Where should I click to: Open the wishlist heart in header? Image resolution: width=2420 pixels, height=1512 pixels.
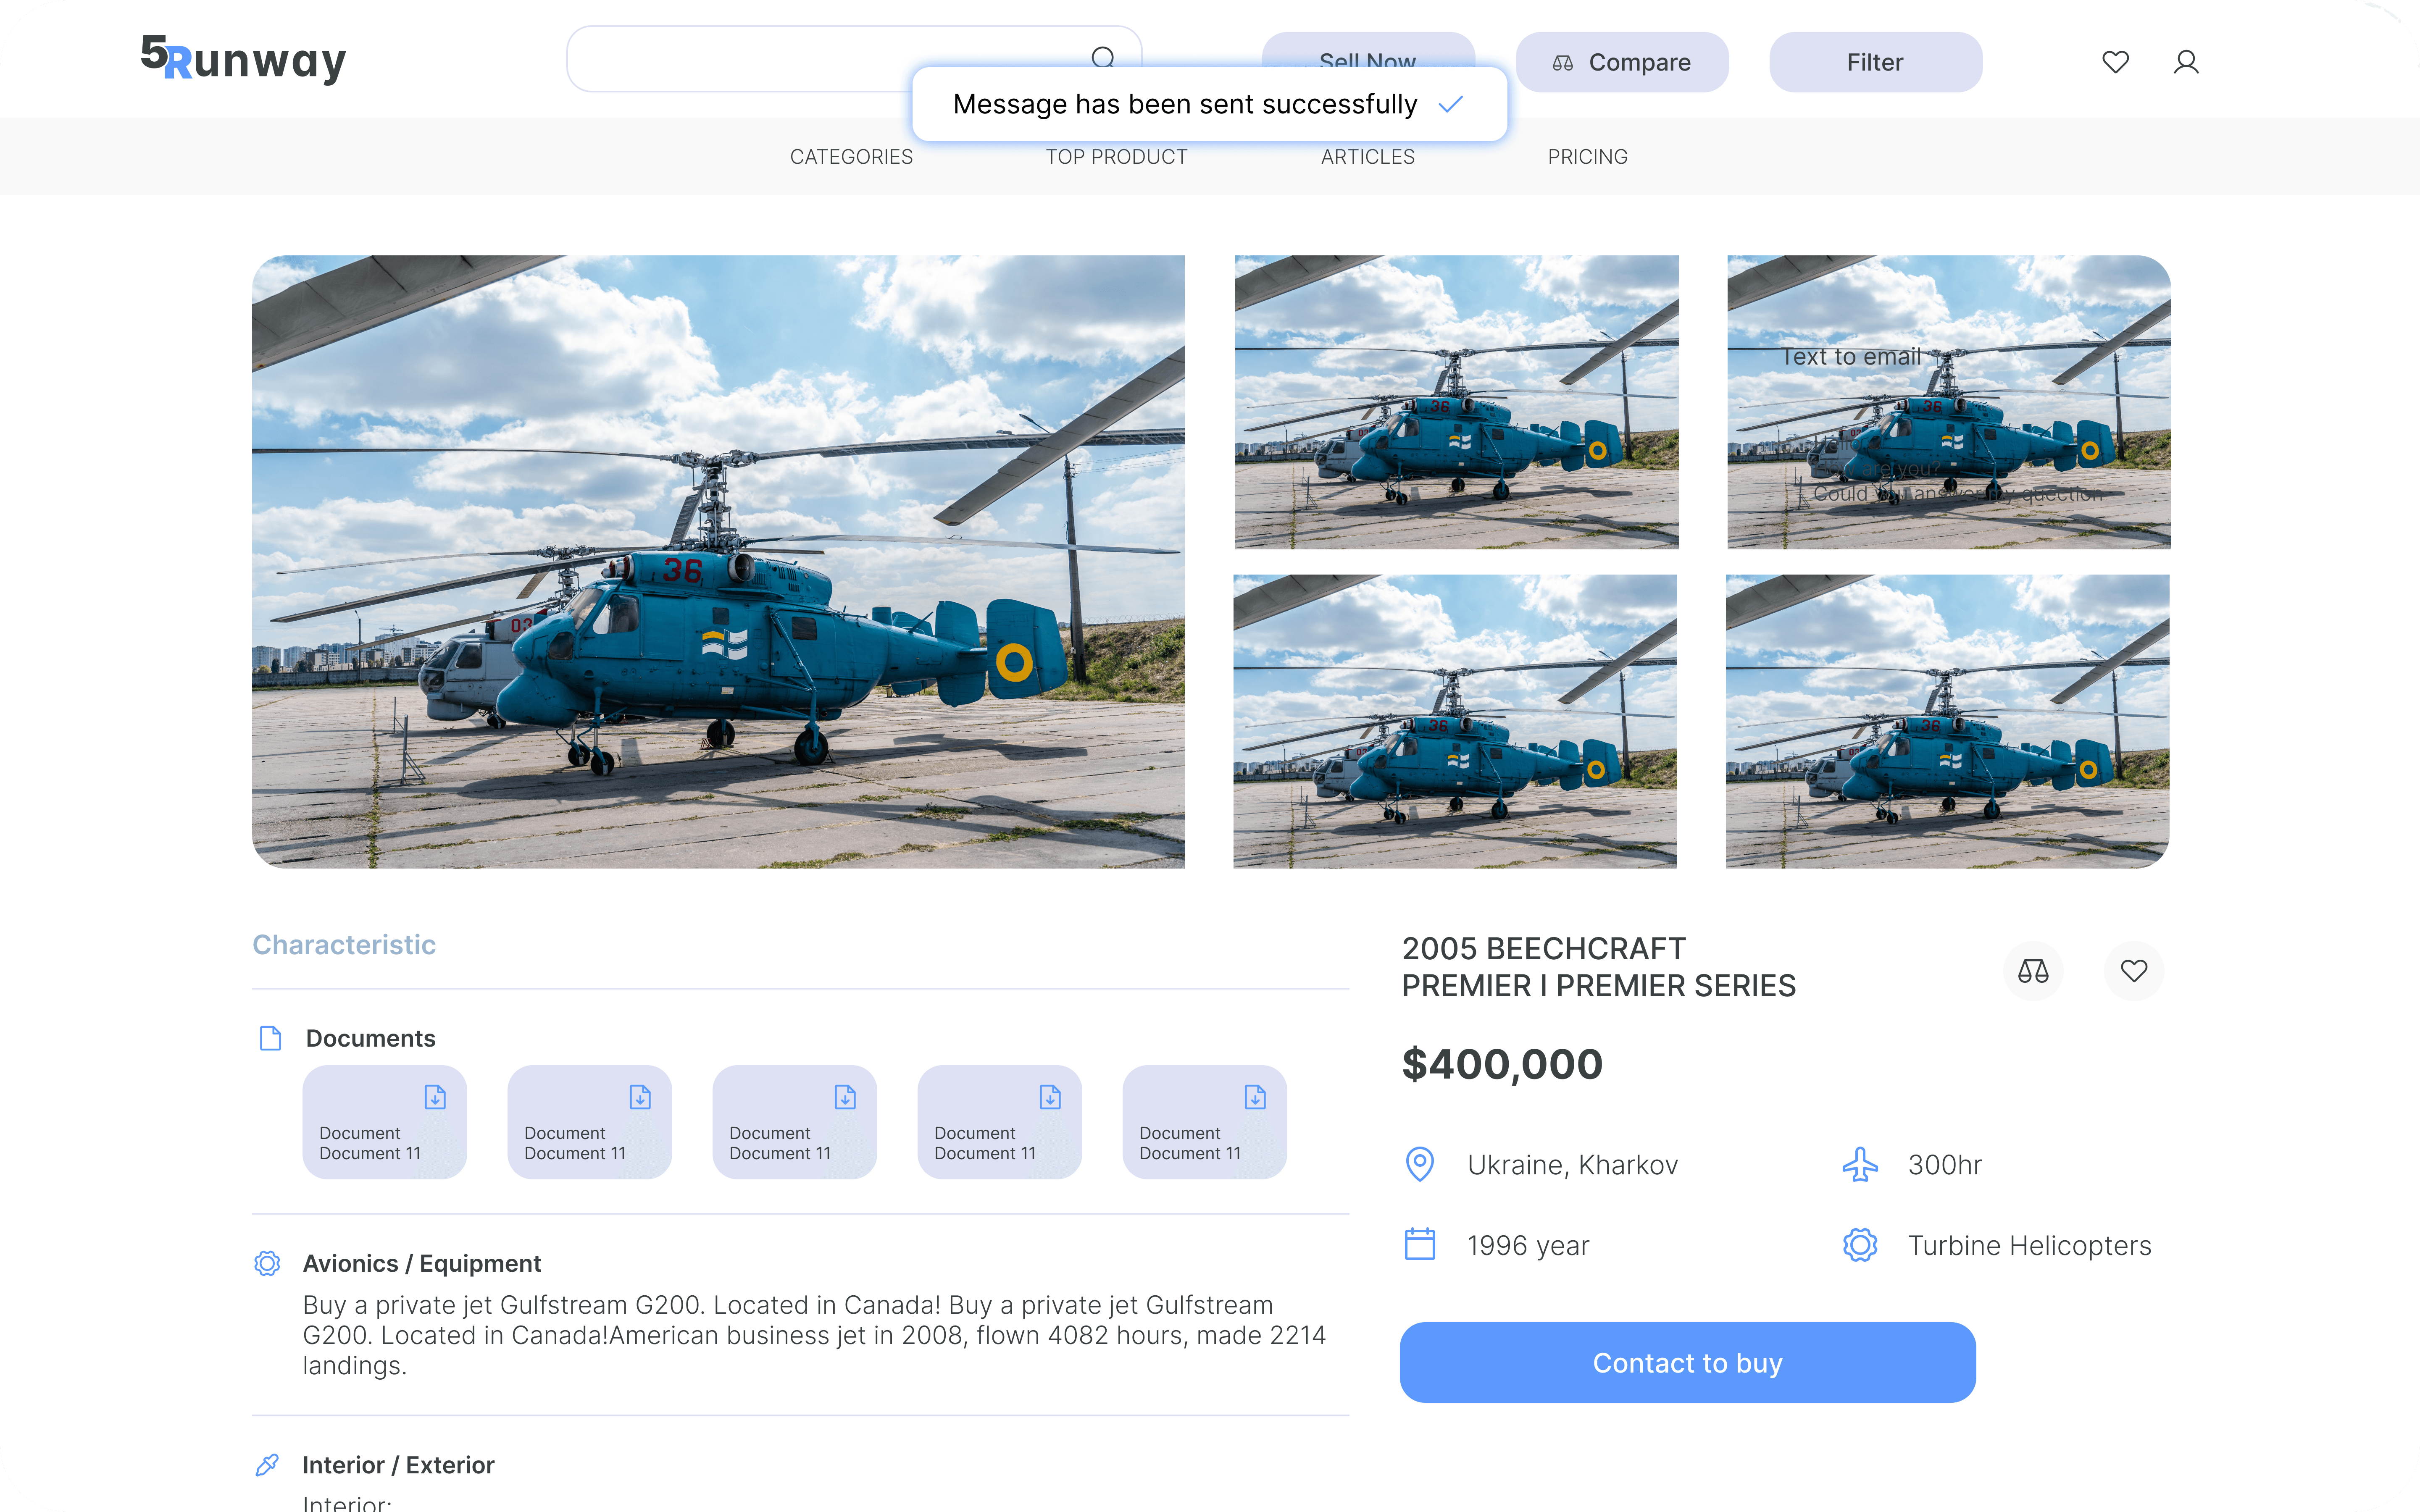tap(2115, 62)
